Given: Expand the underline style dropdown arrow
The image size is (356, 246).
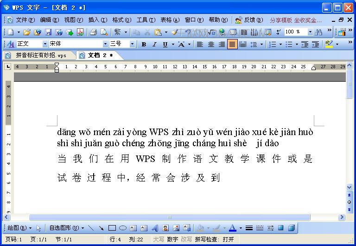Looking at the screenshot, I should [173, 44].
